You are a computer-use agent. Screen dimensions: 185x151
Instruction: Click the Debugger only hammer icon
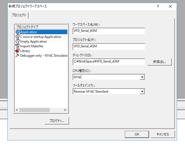point(17,56)
